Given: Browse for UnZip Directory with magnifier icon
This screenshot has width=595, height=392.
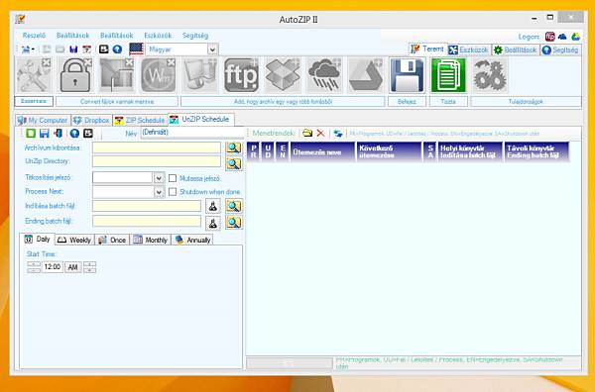Looking at the screenshot, I should 234,163.
